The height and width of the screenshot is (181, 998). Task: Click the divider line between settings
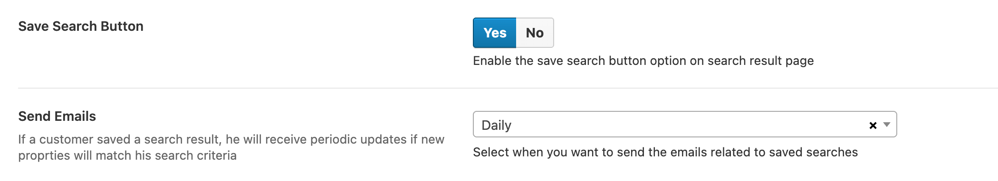[x=508, y=88]
